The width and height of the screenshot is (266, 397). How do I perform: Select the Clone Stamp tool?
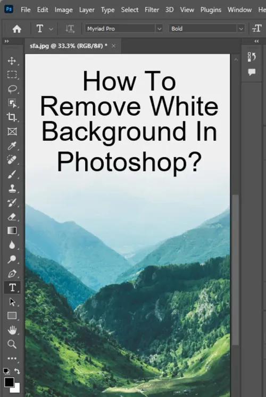tap(12, 188)
